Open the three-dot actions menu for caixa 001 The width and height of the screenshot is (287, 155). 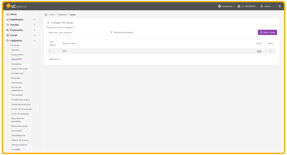[x=270, y=51]
